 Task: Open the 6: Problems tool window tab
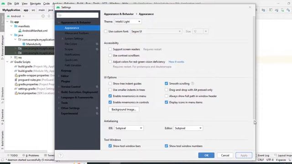[x=31, y=155]
